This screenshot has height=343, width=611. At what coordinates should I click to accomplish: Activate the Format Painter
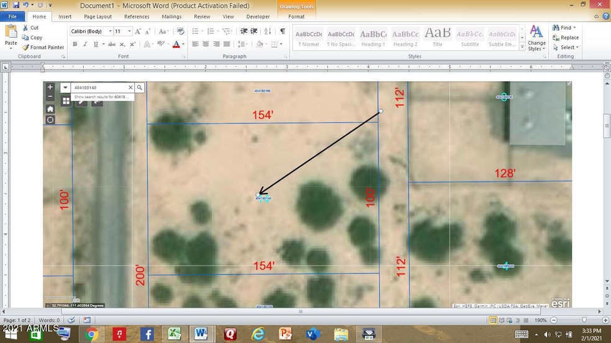coord(43,47)
